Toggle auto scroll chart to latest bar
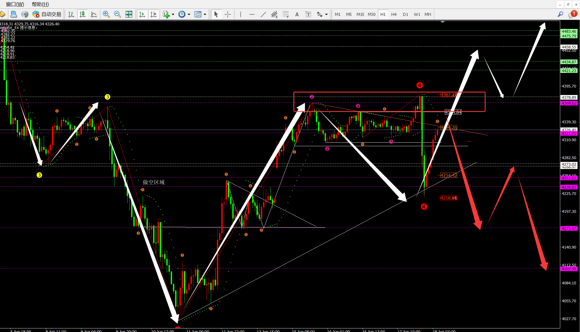 142,14
